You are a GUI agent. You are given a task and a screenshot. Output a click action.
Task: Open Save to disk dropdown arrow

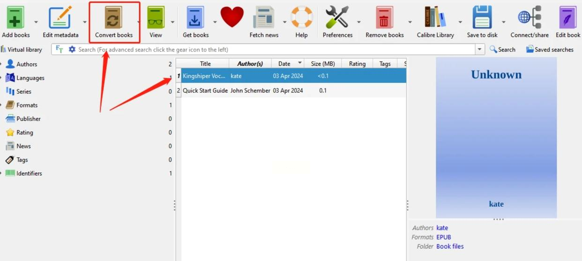click(504, 22)
